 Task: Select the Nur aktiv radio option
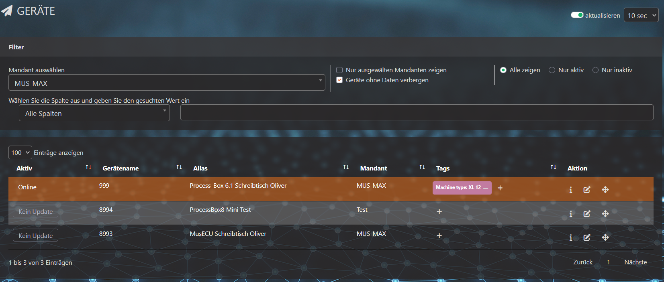click(x=552, y=70)
